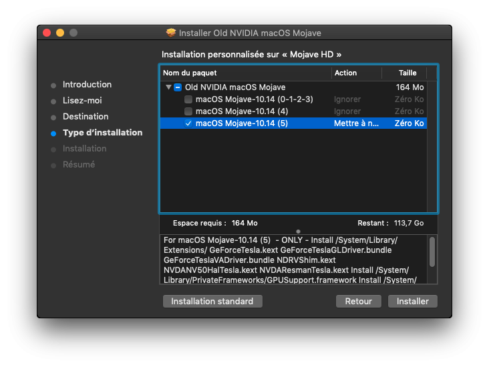Select the Introduction step in sidebar
This screenshot has height=367, width=489.
pyautogui.click(x=87, y=85)
